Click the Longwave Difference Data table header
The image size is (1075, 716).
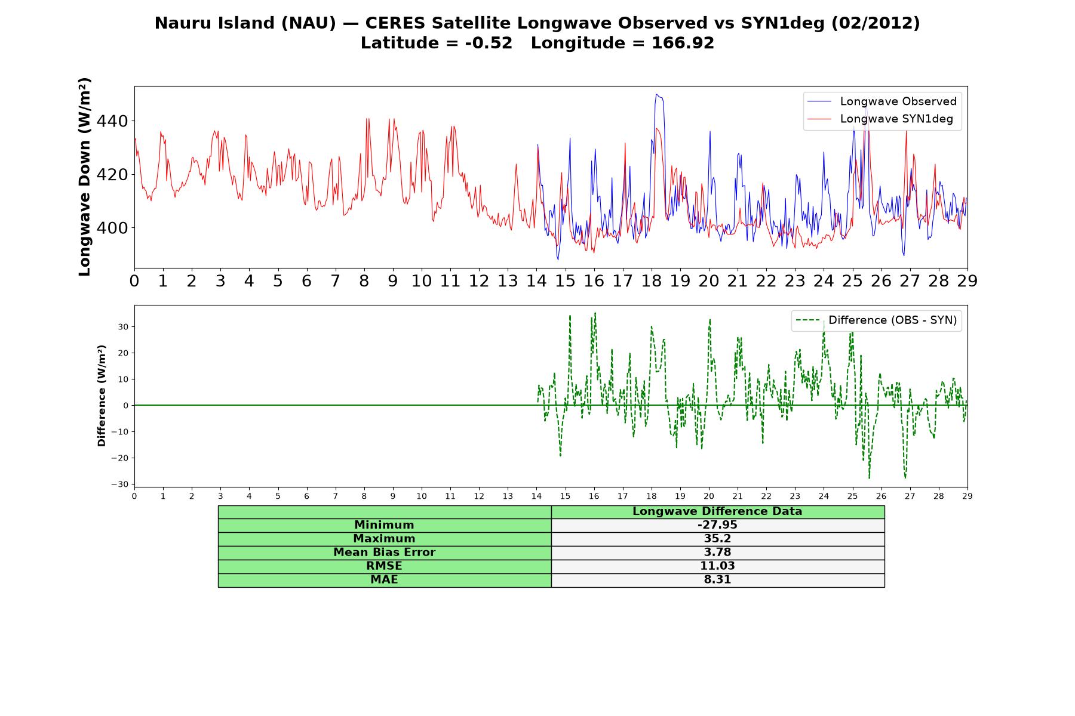click(717, 511)
